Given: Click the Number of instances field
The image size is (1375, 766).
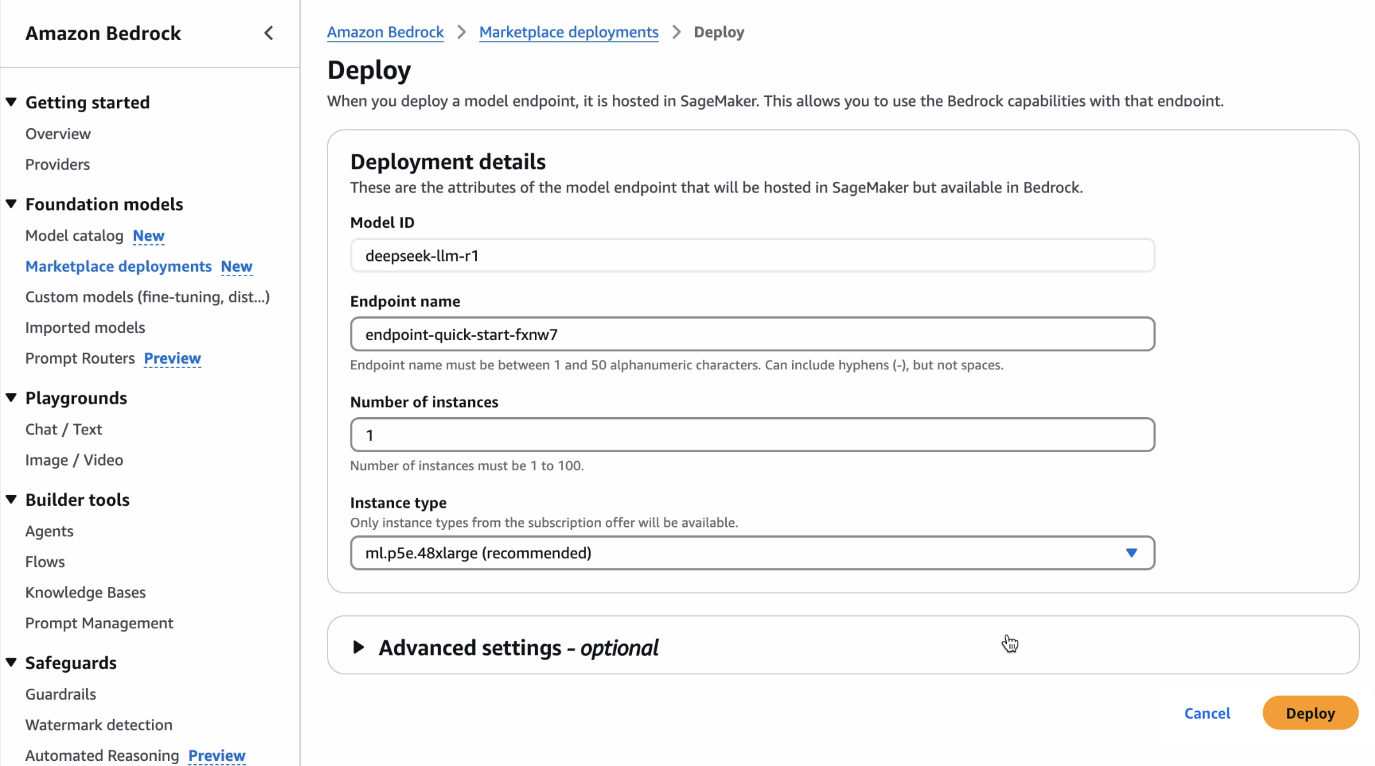Looking at the screenshot, I should (x=752, y=435).
